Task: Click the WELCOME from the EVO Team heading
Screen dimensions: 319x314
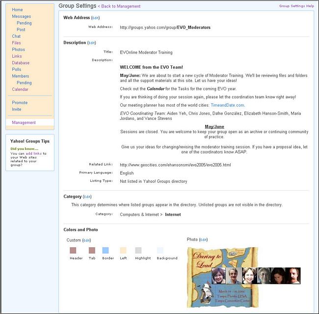Action: [x=151, y=67]
